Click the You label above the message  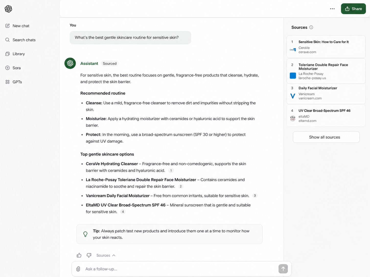[73, 25]
